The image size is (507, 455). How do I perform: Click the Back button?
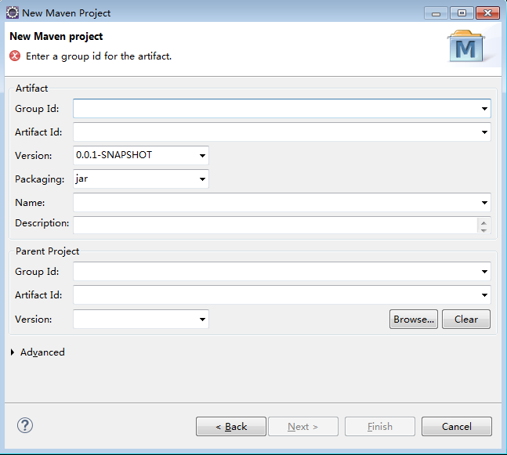coord(231,427)
